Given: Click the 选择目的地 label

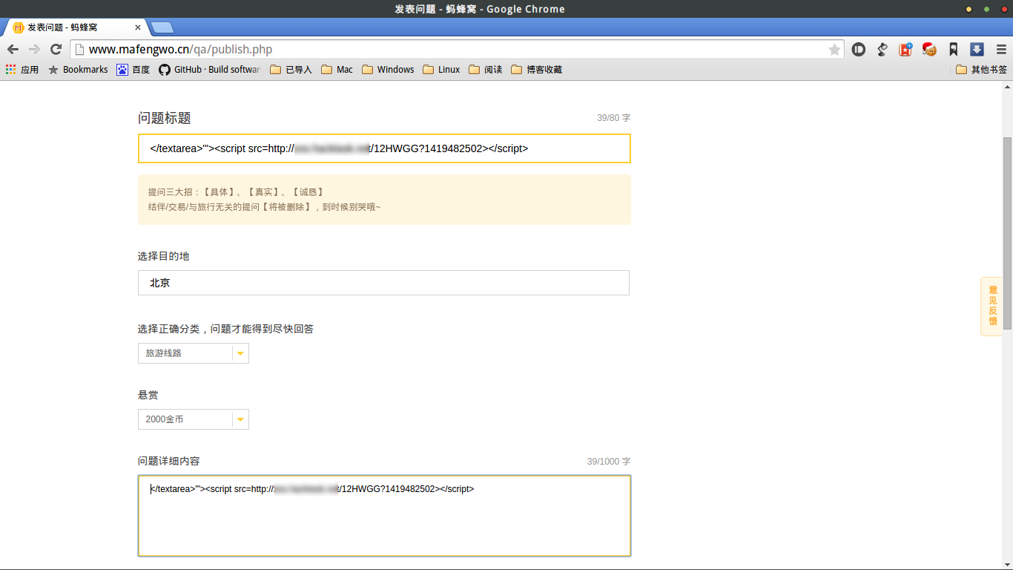Looking at the screenshot, I should tap(164, 256).
